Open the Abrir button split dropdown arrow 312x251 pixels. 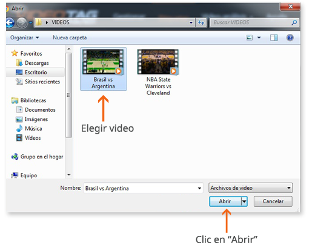point(244,201)
